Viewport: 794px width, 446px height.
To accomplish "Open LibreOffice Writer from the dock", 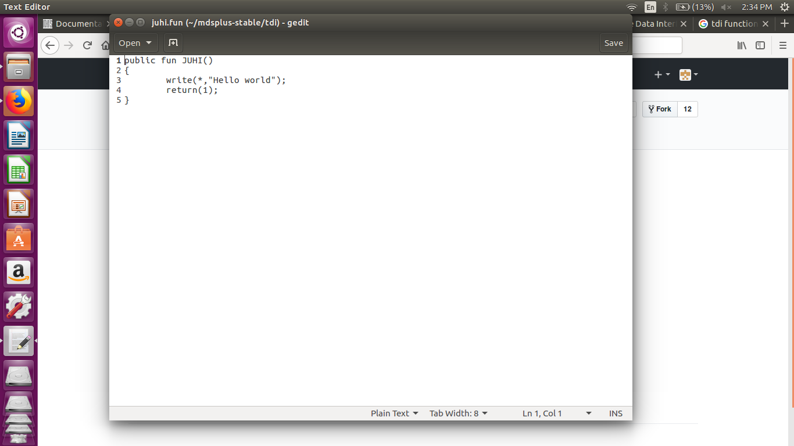I will tap(19, 135).
